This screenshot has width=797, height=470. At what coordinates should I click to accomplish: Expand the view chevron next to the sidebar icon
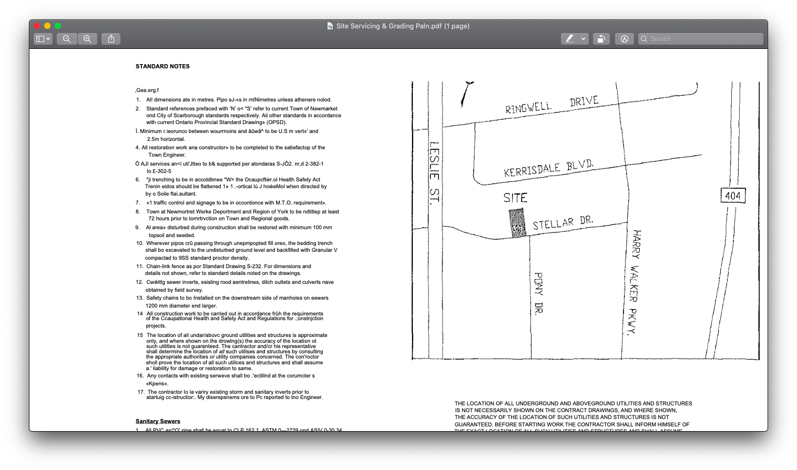(x=47, y=38)
